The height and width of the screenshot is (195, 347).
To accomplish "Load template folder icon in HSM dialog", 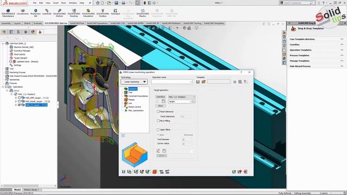I will [204, 82].
